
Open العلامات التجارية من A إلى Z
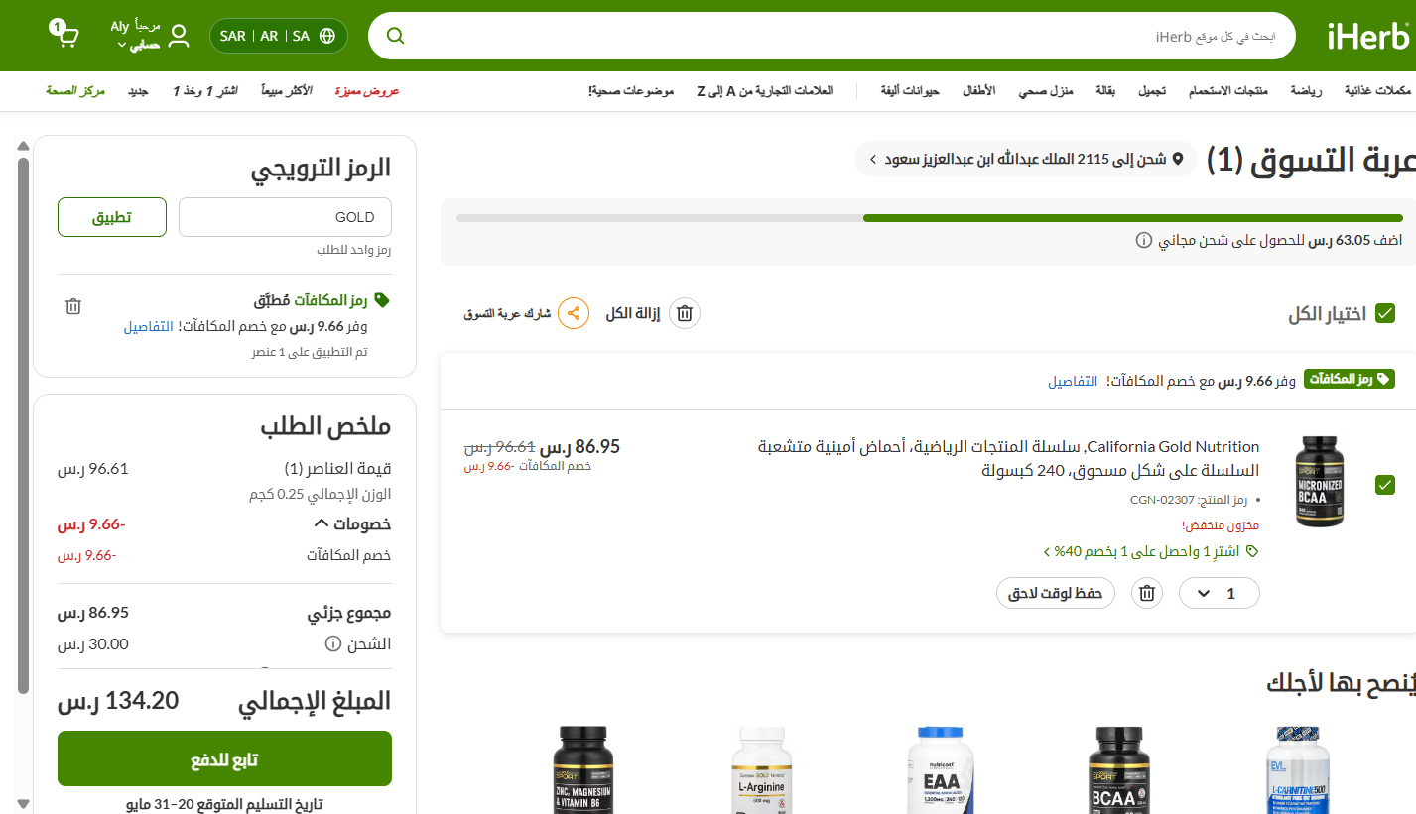tap(765, 90)
